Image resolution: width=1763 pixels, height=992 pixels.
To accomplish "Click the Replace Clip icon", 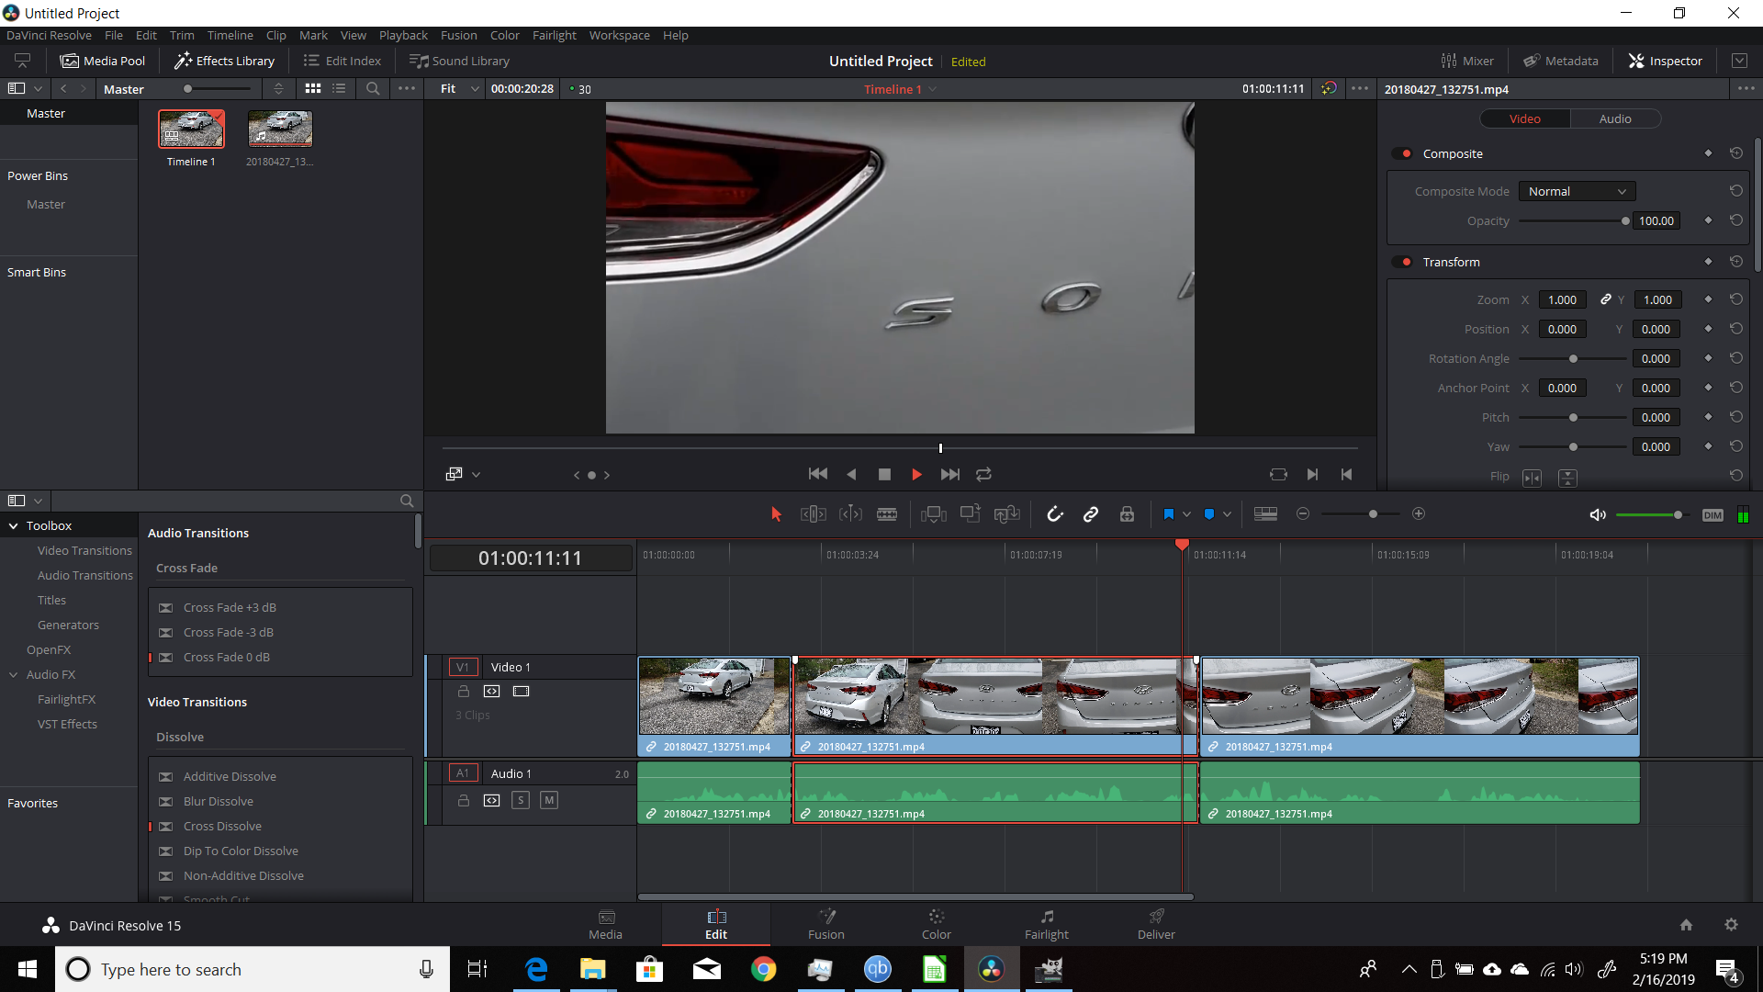I will pyautogui.click(x=1007, y=514).
